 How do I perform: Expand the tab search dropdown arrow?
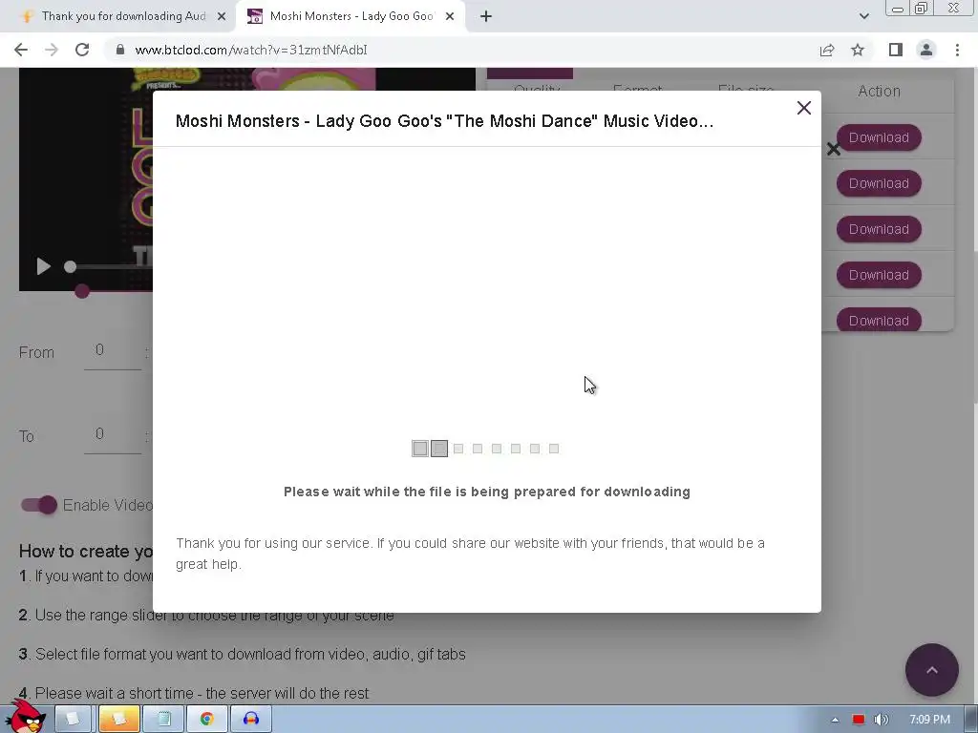(863, 16)
